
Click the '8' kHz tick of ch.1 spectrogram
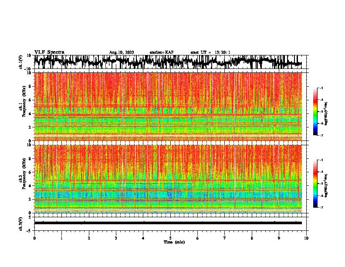30,86
